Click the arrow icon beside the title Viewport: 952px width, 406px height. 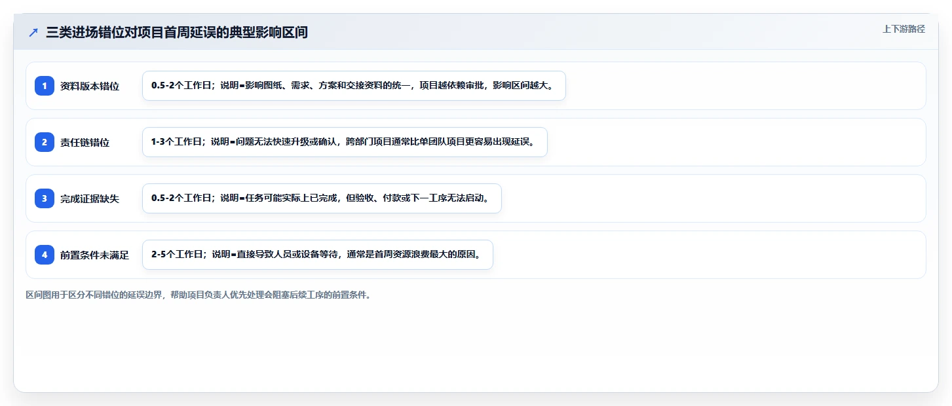click(33, 32)
